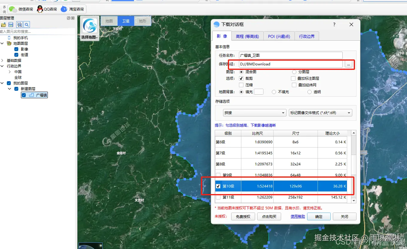407x249 pixels.
Task: Check the 第11级 level checkbox
Action: coord(218,197)
